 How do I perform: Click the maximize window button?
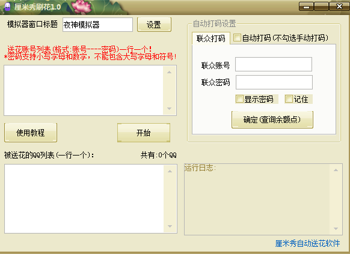321,7
